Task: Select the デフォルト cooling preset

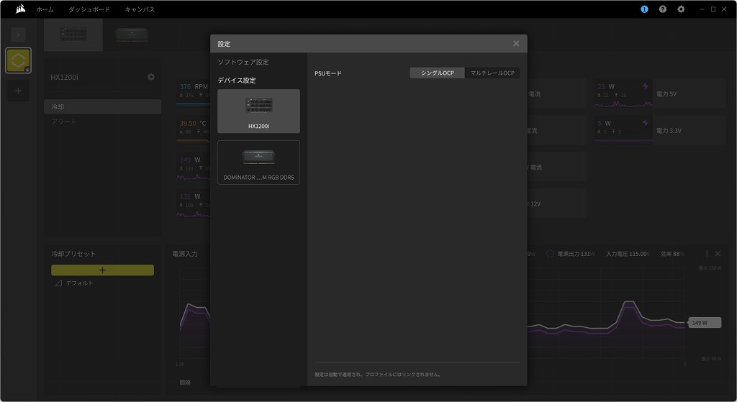Action: point(79,283)
